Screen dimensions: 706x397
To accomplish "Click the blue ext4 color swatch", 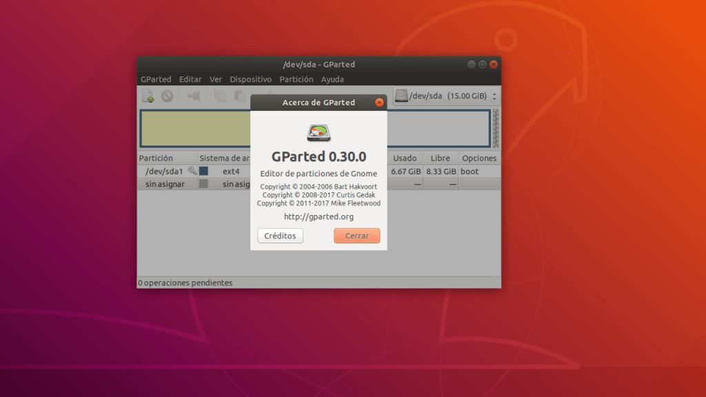I will [204, 170].
